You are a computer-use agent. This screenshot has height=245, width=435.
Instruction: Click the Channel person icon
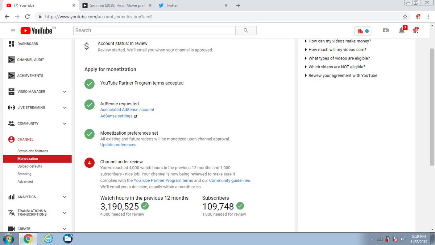11,139
